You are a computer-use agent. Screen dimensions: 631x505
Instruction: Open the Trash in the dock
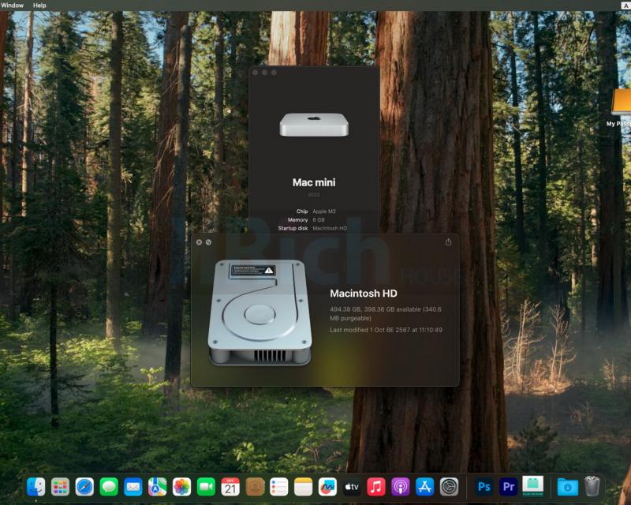tap(592, 487)
